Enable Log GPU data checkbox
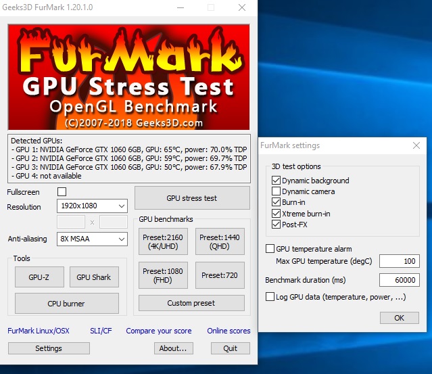 point(270,297)
